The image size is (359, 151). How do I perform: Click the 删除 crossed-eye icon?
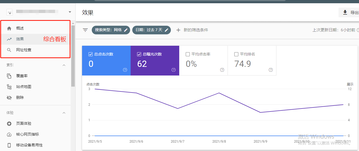(x=9, y=98)
